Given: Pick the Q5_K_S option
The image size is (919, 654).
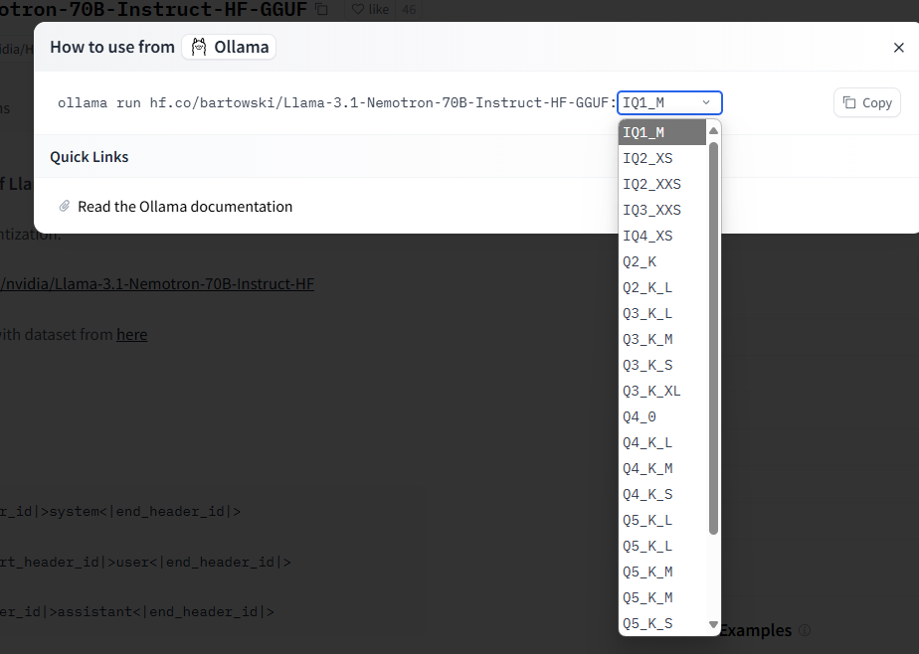Looking at the screenshot, I should click(x=662, y=623).
